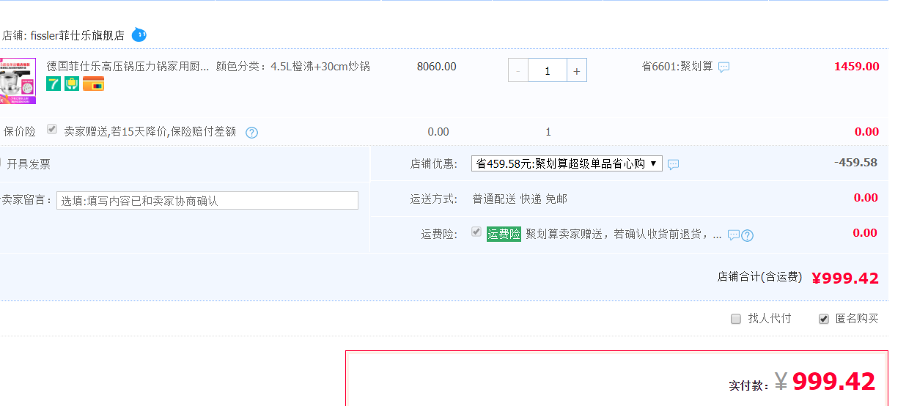Viewport: 917px width, 406px height.
Task: Click the green shield guarantee badge icon
Action: click(72, 84)
